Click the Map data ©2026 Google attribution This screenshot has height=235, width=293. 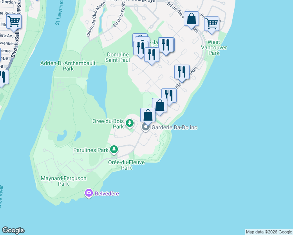pyautogui.click(x=269, y=232)
